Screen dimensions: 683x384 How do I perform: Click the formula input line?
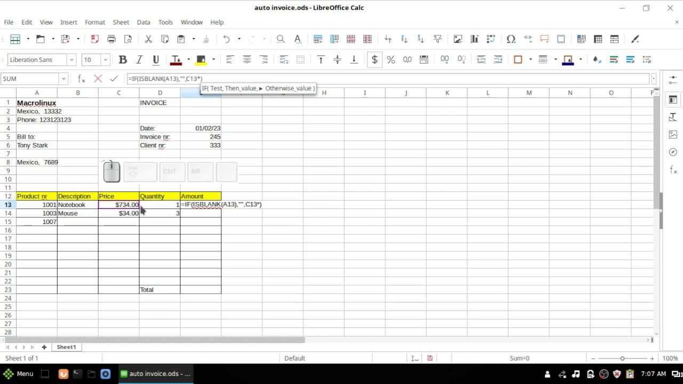388,78
